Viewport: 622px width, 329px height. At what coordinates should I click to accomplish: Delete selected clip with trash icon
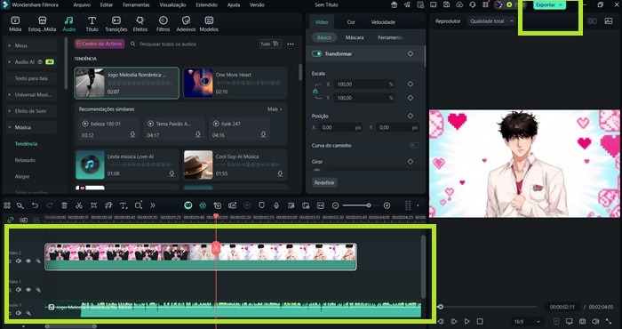click(x=64, y=205)
